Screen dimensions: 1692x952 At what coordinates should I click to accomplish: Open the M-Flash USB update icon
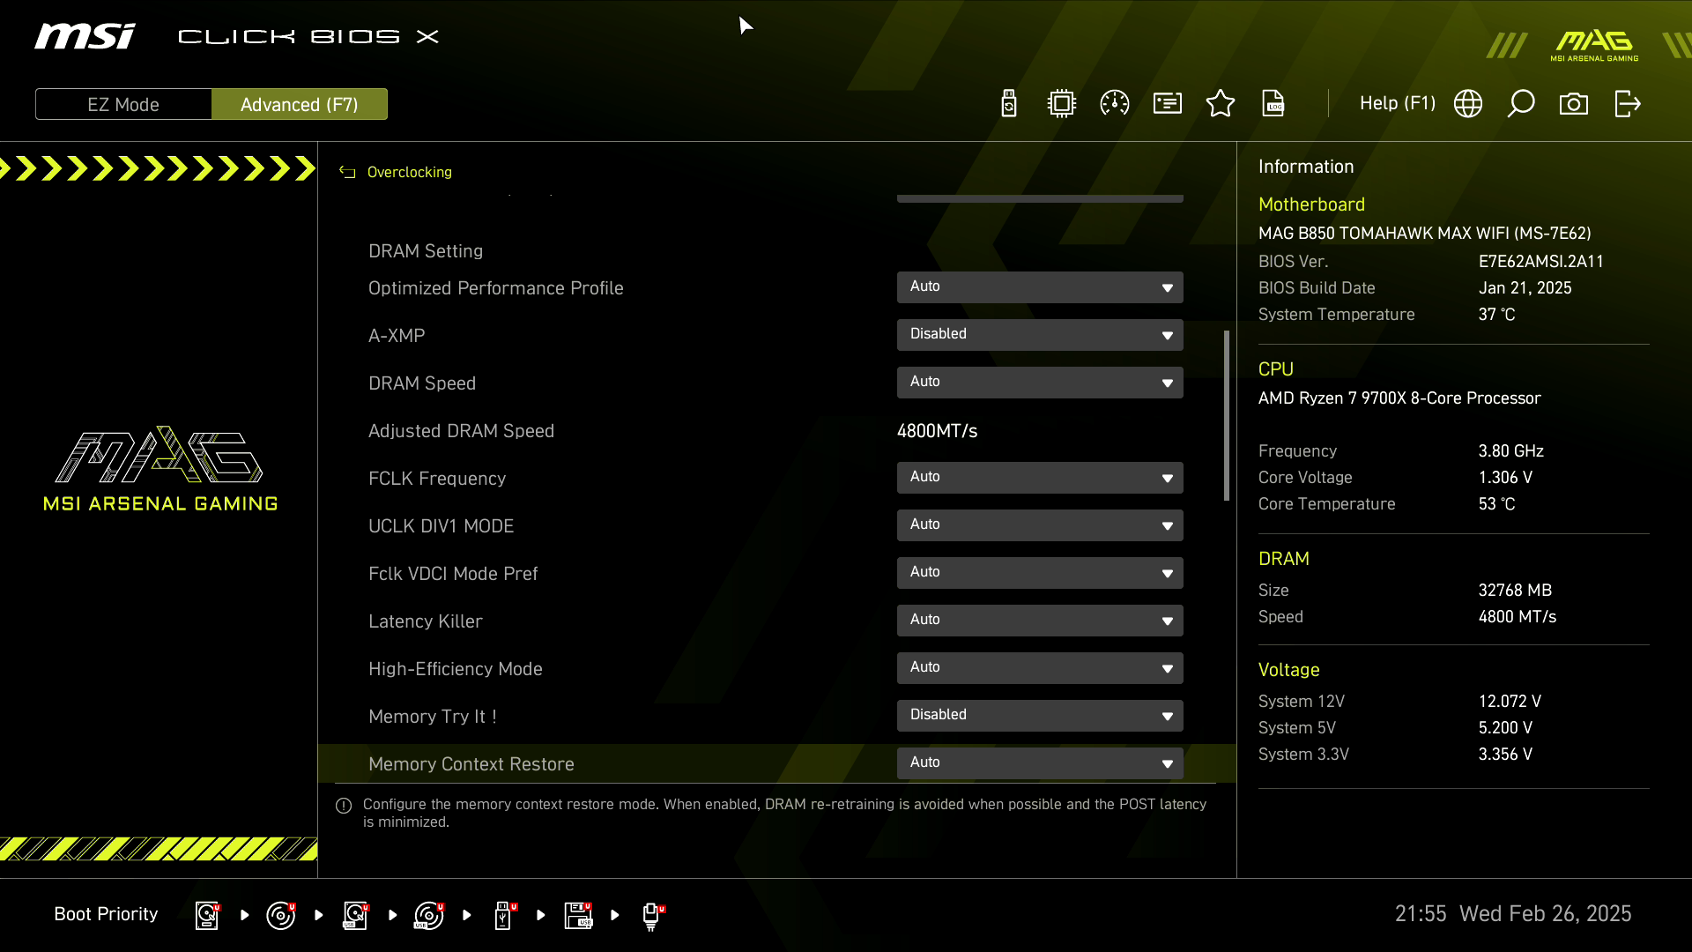[x=1009, y=104]
